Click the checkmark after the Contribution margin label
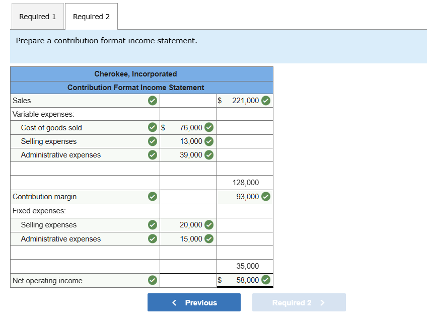 pyautogui.click(x=152, y=197)
